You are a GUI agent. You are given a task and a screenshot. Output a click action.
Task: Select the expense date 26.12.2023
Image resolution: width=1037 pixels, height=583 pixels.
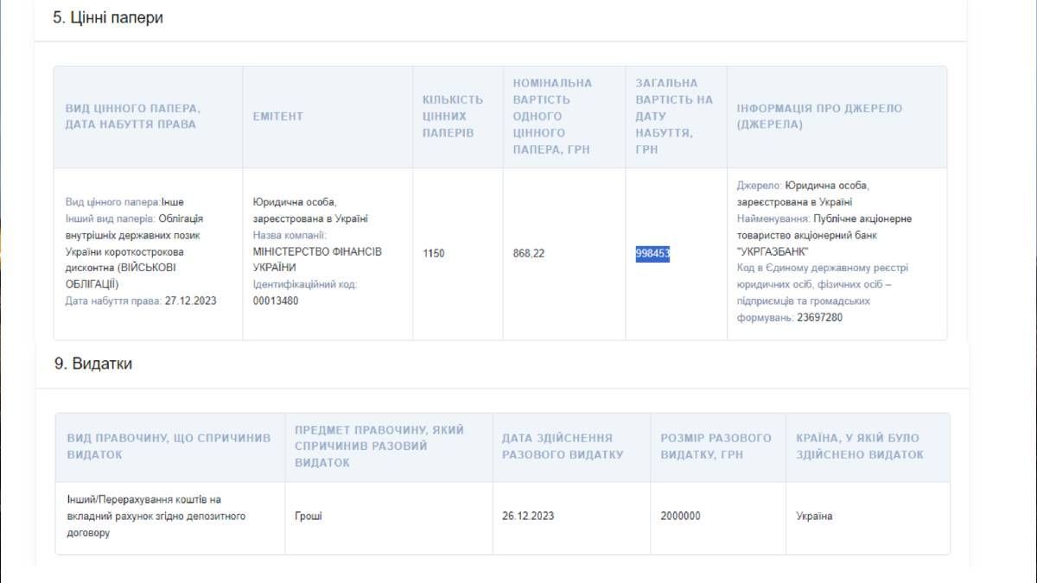coord(528,516)
